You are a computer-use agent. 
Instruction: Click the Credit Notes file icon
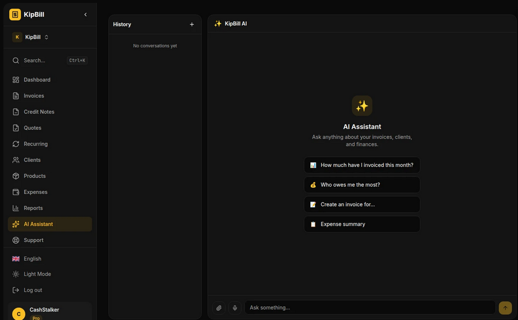click(16, 112)
